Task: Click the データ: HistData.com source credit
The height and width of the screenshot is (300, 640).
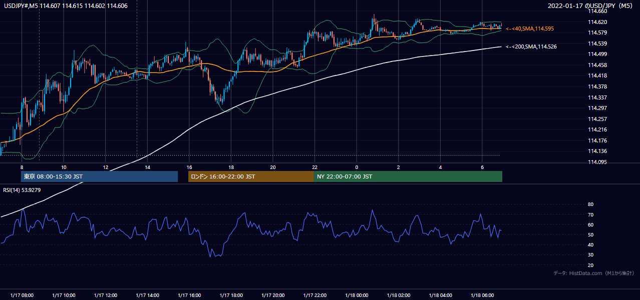Action: tap(594, 273)
